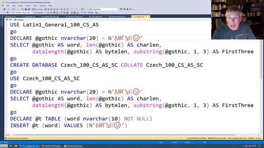Switch to the 06_binarycollations.sql tab

(117, 16)
